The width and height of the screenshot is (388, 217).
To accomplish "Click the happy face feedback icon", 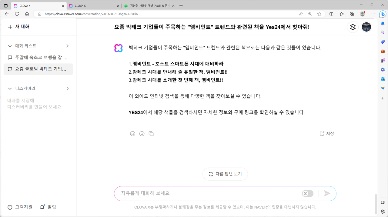I will [132, 134].
